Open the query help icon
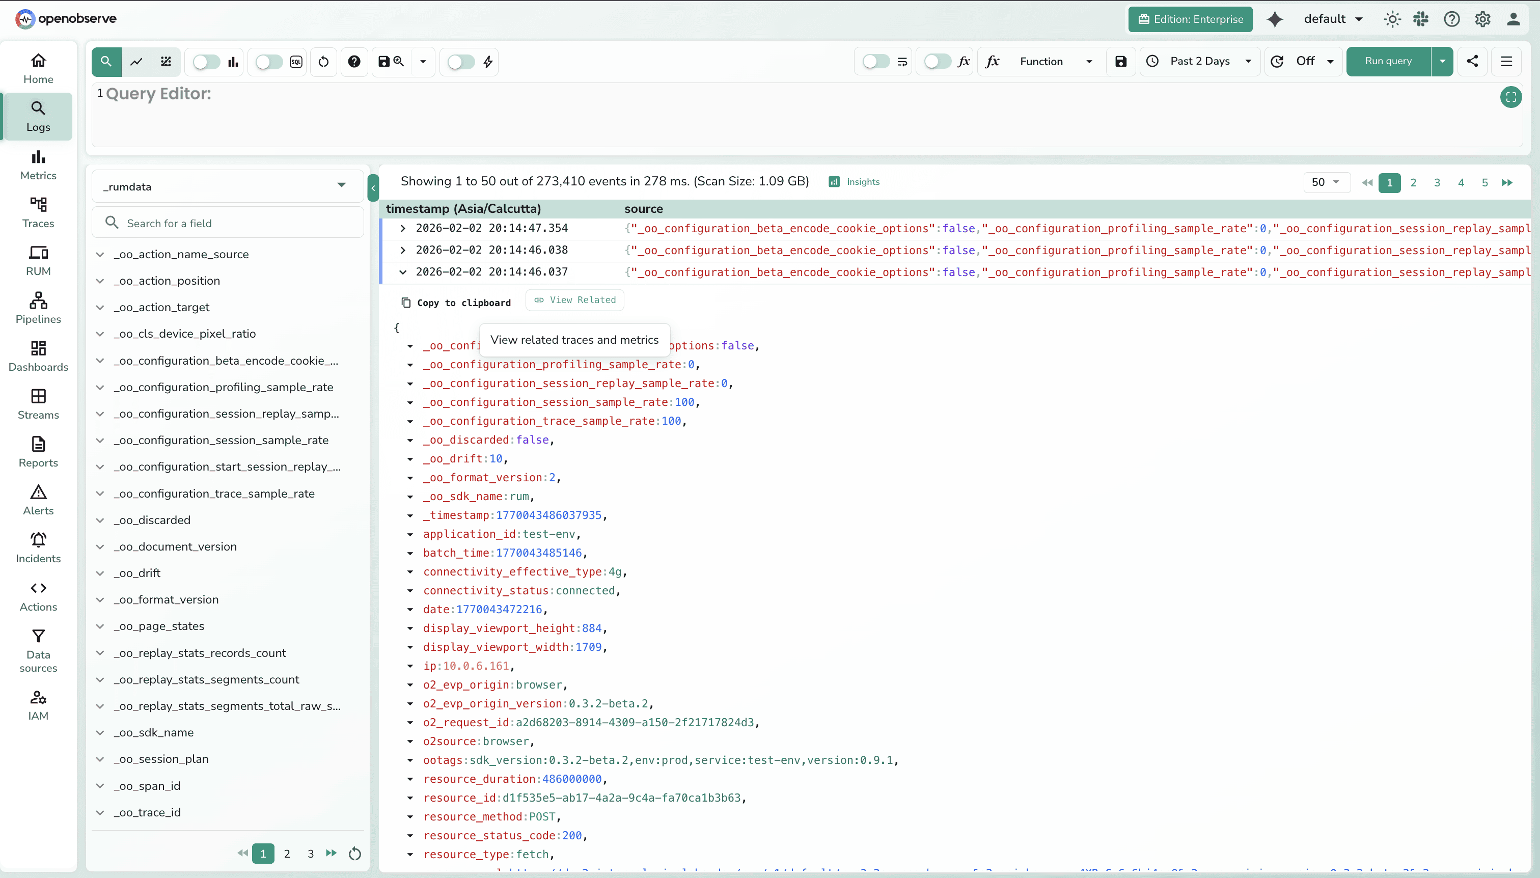The image size is (1540, 878). (354, 62)
